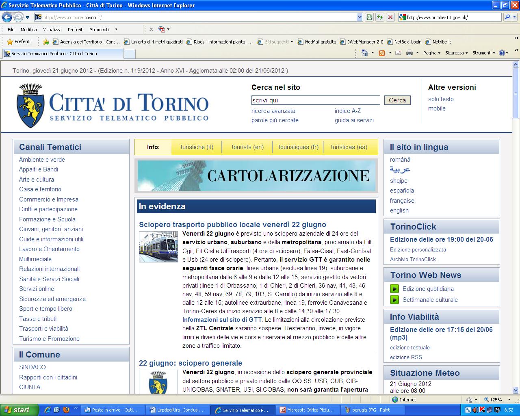Click the Refresh page icon
Viewport: 520px width, 416px height.
(x=380, y=17)
